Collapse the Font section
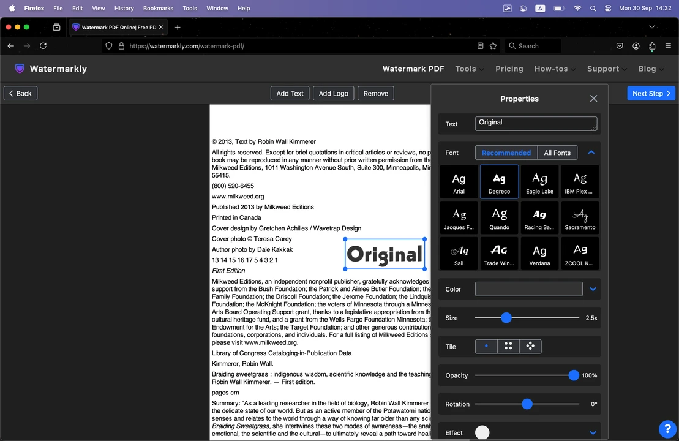The image size is (679, 441). pyautogui.click(x=591, y=152)
